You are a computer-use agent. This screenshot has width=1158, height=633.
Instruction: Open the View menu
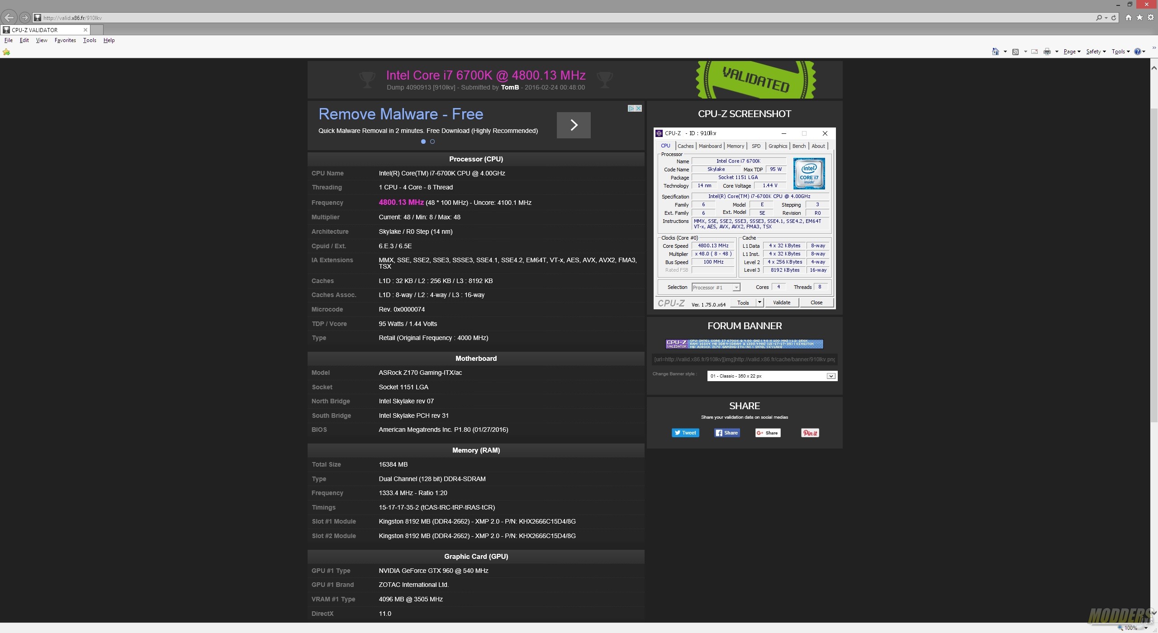tap(42, 40)
